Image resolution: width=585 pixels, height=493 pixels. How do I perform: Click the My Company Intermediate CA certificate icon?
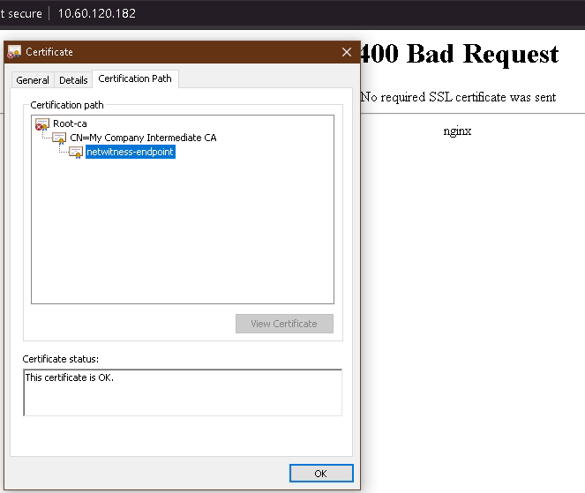coord(59,138)
